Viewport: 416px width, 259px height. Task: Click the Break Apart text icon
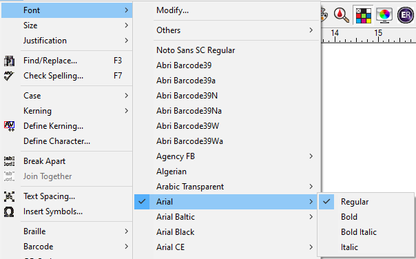[9, 161]
